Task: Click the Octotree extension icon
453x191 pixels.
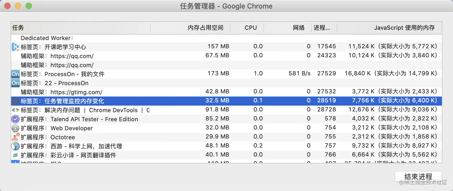Action: coord(15,137)
